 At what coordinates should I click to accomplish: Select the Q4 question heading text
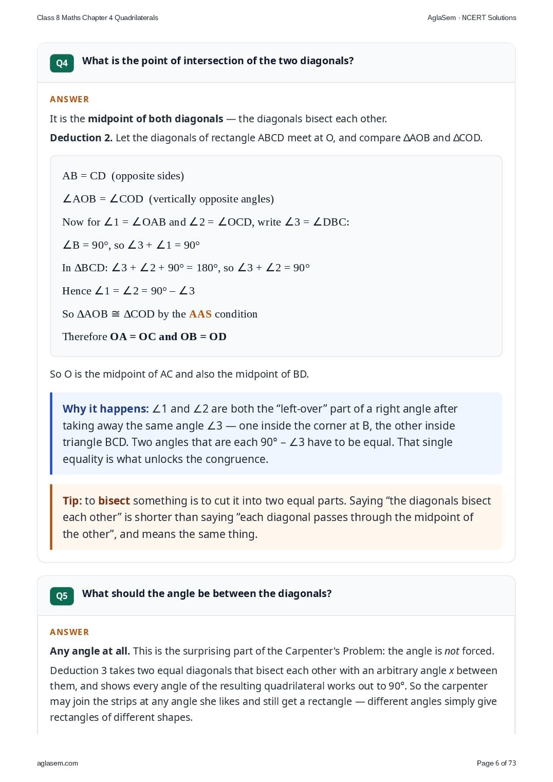(x=218, y=61)
